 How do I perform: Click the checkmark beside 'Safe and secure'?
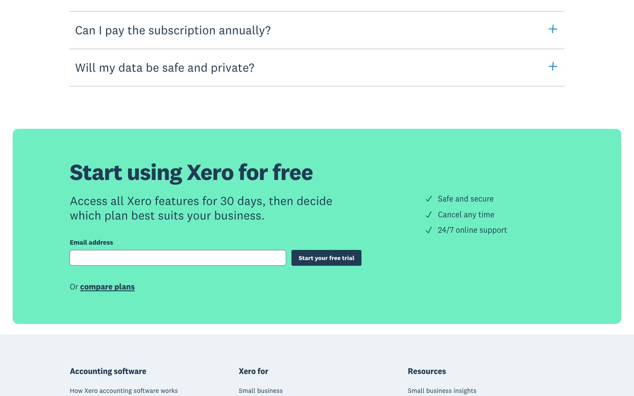tap(428, 199)
